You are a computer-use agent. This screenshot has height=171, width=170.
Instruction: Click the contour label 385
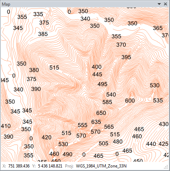tap(43, 34)
